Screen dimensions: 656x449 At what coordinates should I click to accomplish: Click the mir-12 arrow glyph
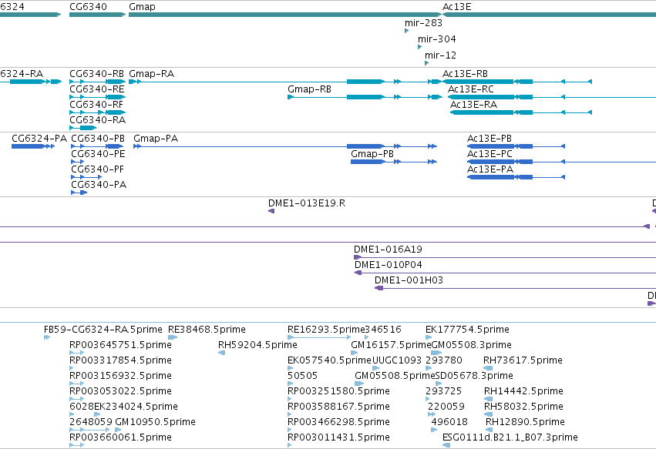click(426, 63)
